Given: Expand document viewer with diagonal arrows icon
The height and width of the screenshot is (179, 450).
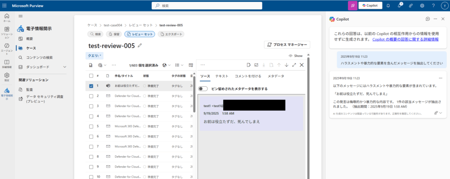Looking at the screenshot, I should tap(294, 65).
